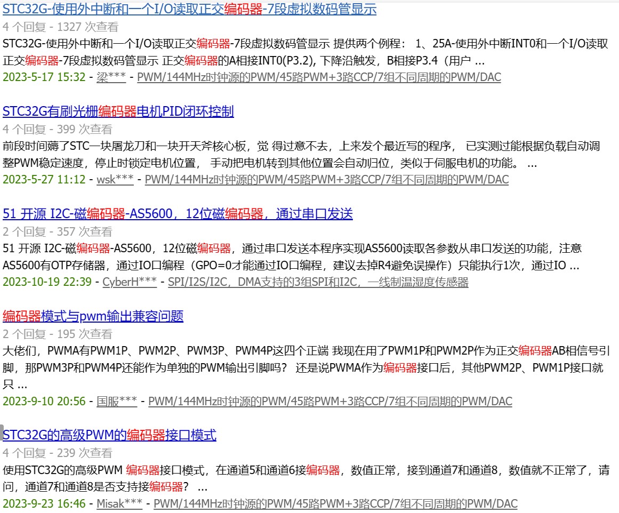Click the text '4 个回复 - 399 次查看'

click(57, 129)
